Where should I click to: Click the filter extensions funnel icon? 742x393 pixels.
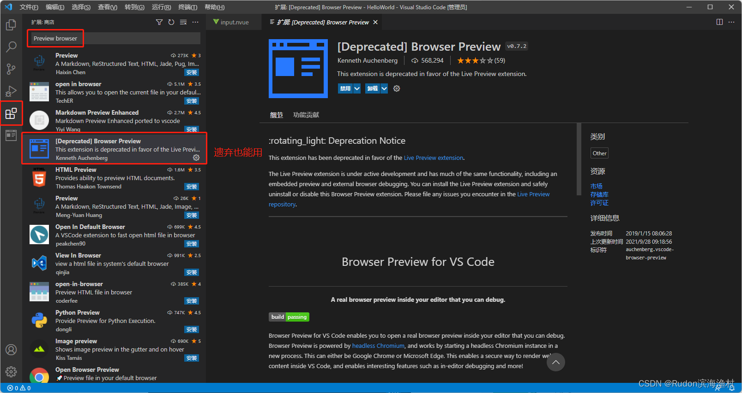click(159, 22)
